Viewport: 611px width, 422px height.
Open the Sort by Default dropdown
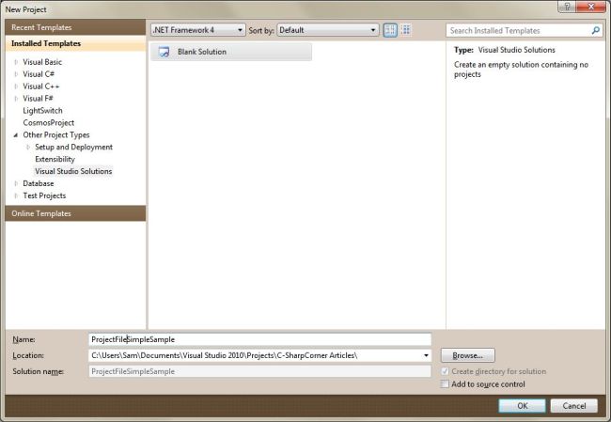(327, 30)
